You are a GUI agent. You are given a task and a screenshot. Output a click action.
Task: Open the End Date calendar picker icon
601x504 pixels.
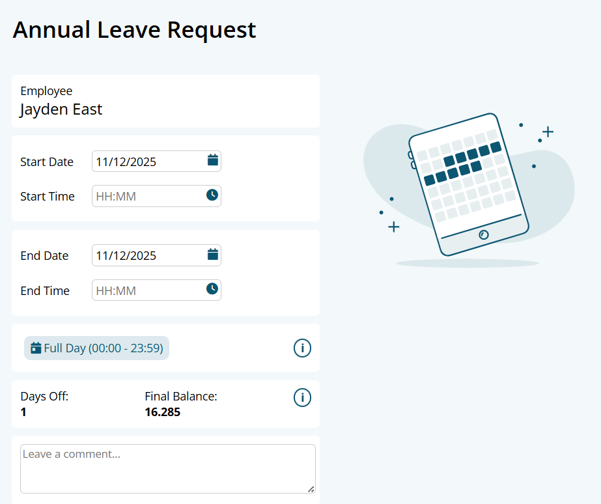[212, 254]
